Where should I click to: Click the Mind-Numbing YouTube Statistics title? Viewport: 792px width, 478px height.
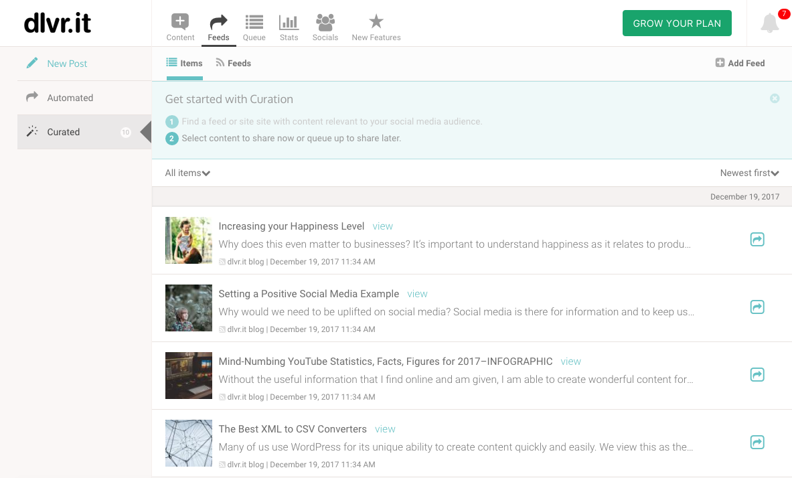tap(386, 362)
